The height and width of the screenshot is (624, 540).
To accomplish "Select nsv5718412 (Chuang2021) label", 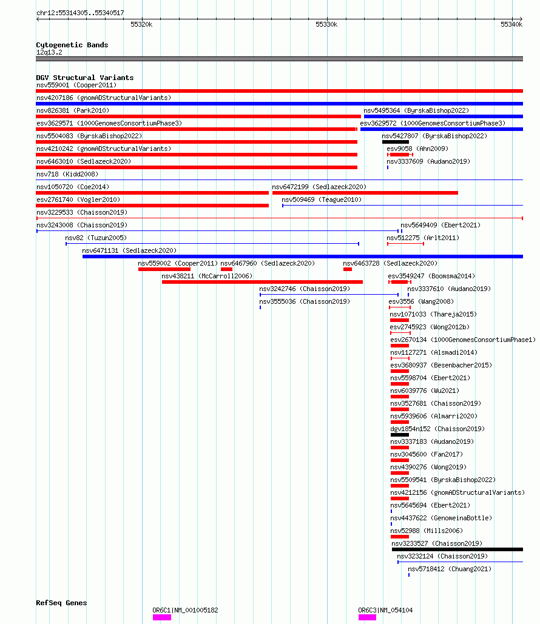I will tap(450, 569).
